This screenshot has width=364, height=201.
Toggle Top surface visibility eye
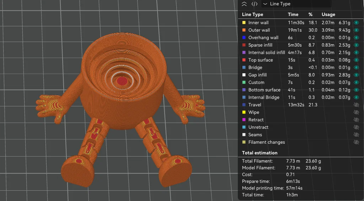tap(356, 60)
